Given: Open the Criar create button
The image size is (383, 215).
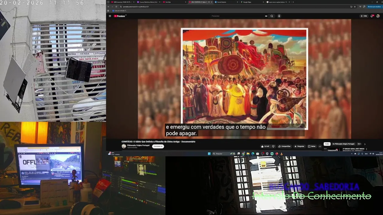Looking at the screenshot, I should 364,16.
